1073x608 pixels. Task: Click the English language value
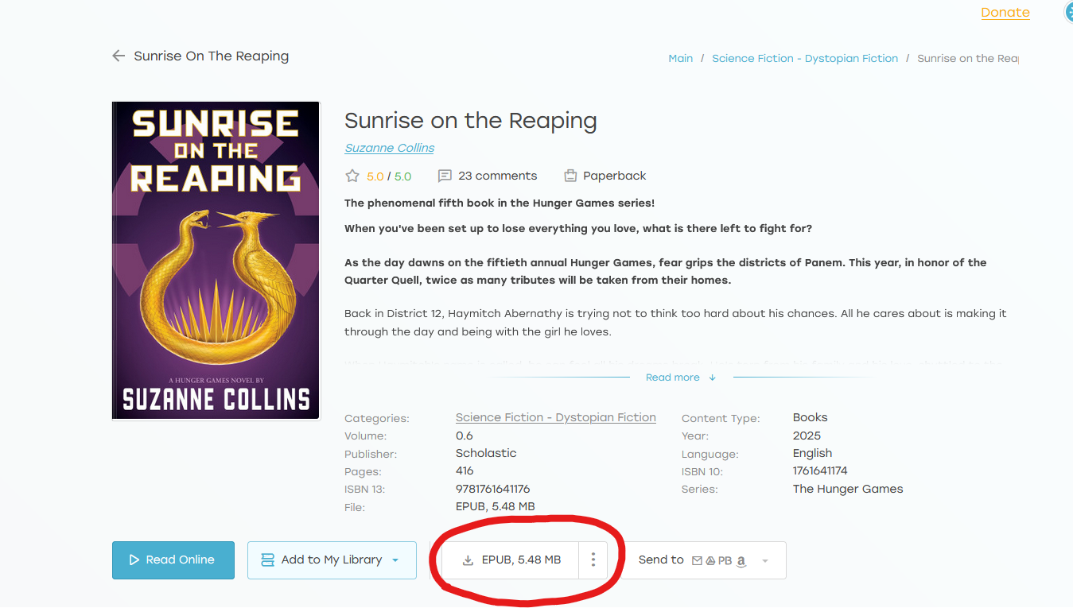812,453
